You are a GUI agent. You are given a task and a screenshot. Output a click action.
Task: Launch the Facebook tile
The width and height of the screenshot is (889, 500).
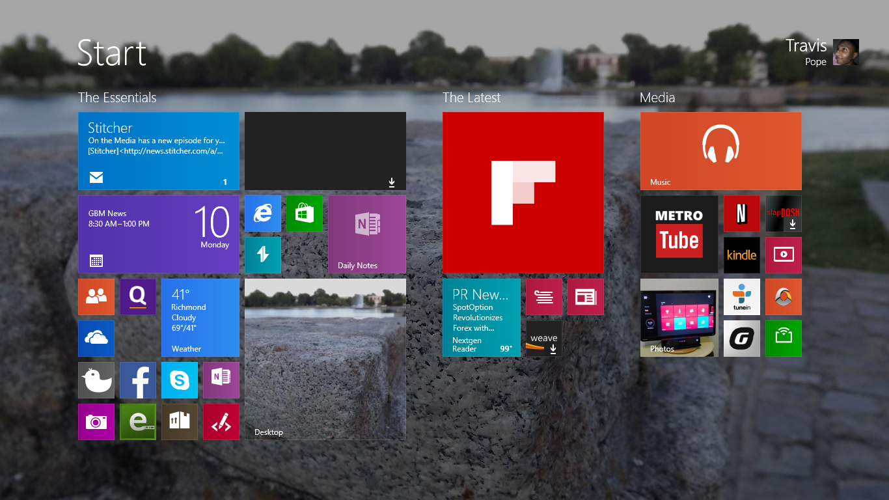(138, 380)
